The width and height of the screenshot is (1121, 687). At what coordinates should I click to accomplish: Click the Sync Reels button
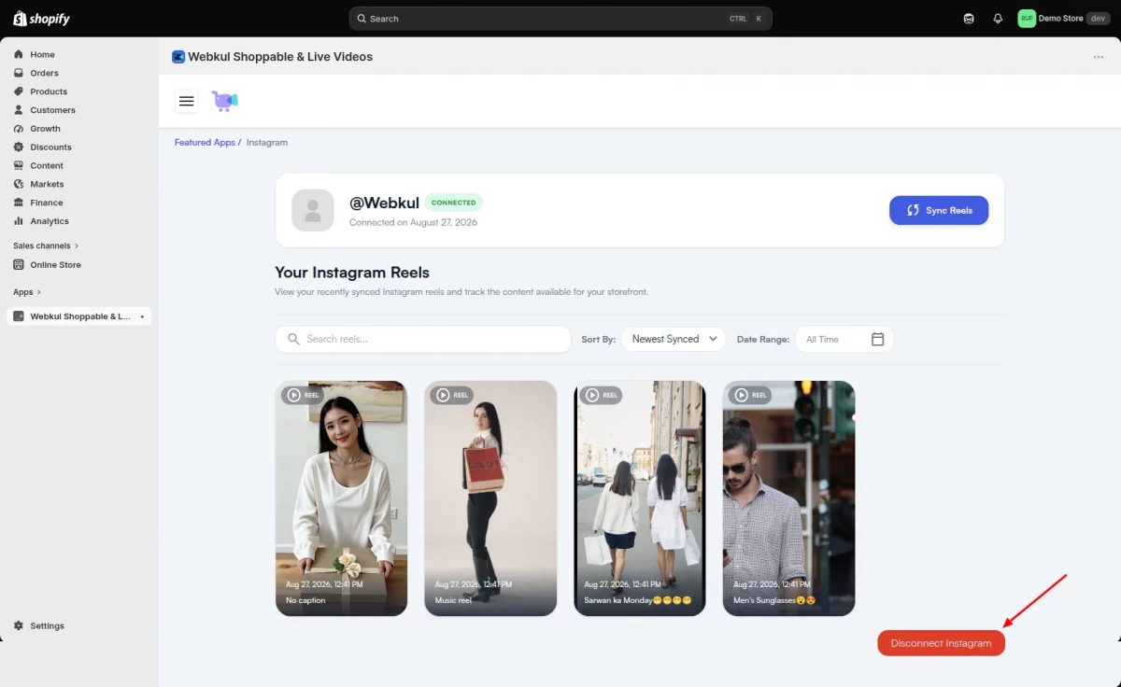coord(939,210)
